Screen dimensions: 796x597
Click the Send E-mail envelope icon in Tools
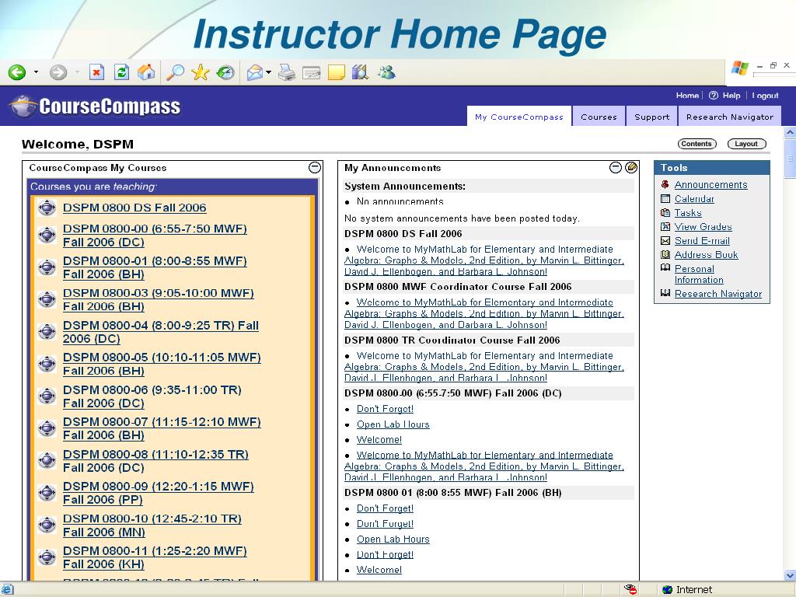[665, 240]
